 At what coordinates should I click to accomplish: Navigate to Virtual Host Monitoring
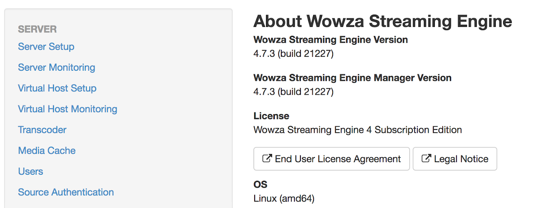67,109
